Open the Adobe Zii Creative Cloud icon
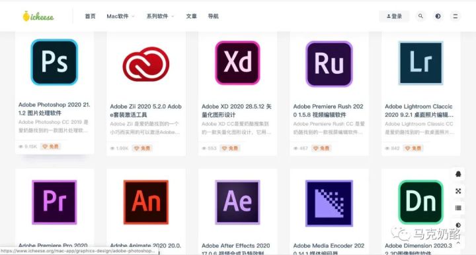Image resolution: width=476 pixels, height=255 pixels. point(146,64)
